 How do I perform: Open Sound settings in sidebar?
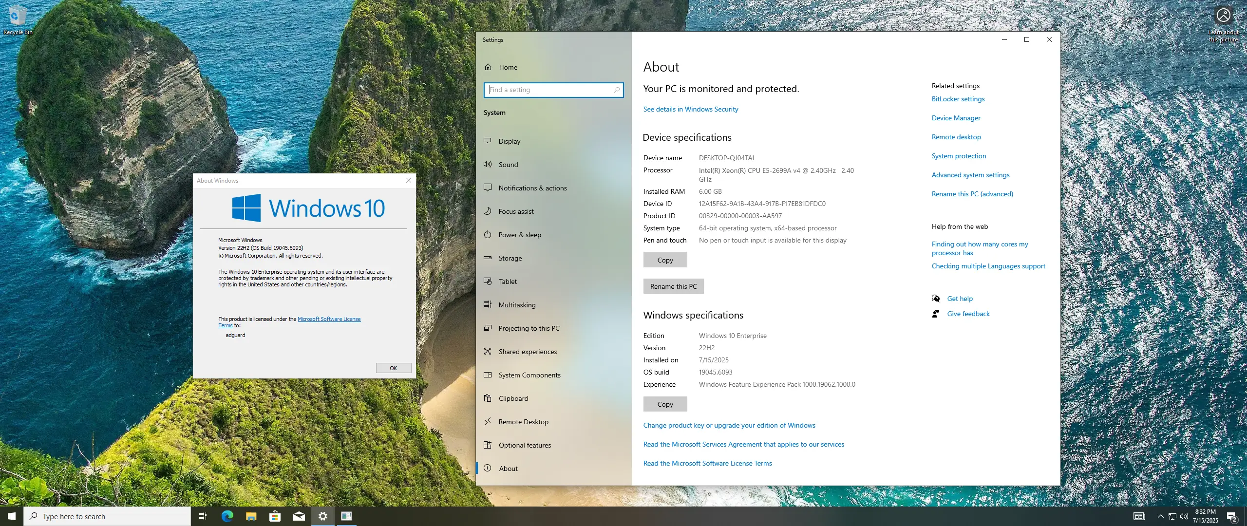(508, 165)
